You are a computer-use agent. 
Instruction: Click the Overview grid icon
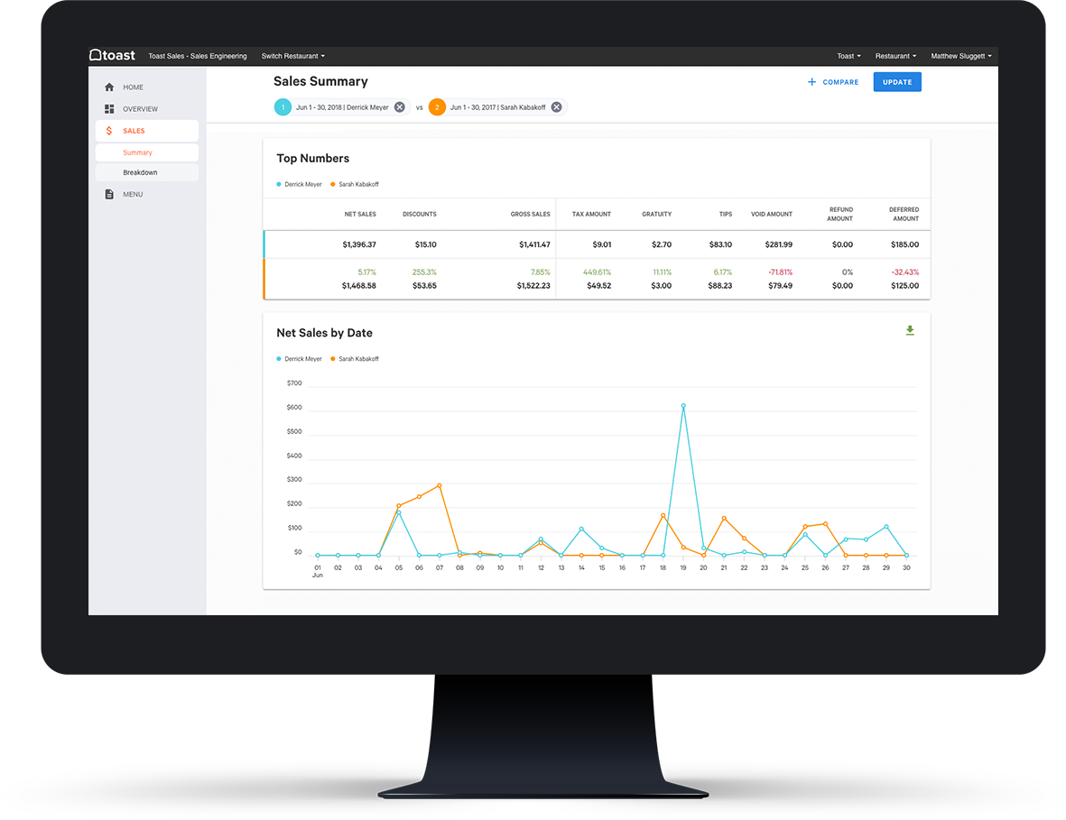[109, 108]
